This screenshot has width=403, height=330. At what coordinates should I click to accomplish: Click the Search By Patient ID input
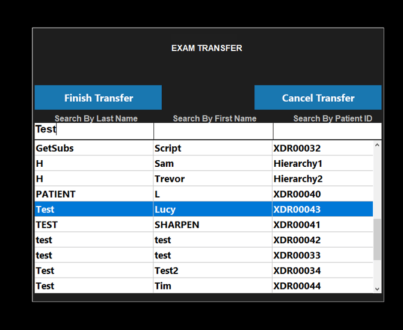(x=327, y=131)
